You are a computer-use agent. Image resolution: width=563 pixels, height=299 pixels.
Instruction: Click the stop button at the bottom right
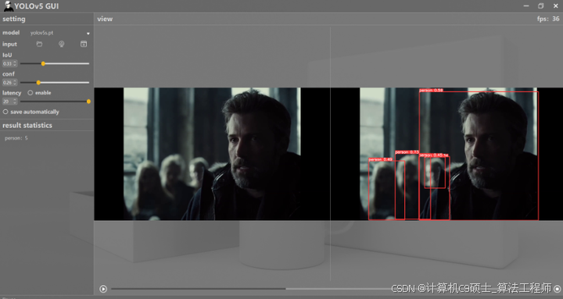coord(558,289)
